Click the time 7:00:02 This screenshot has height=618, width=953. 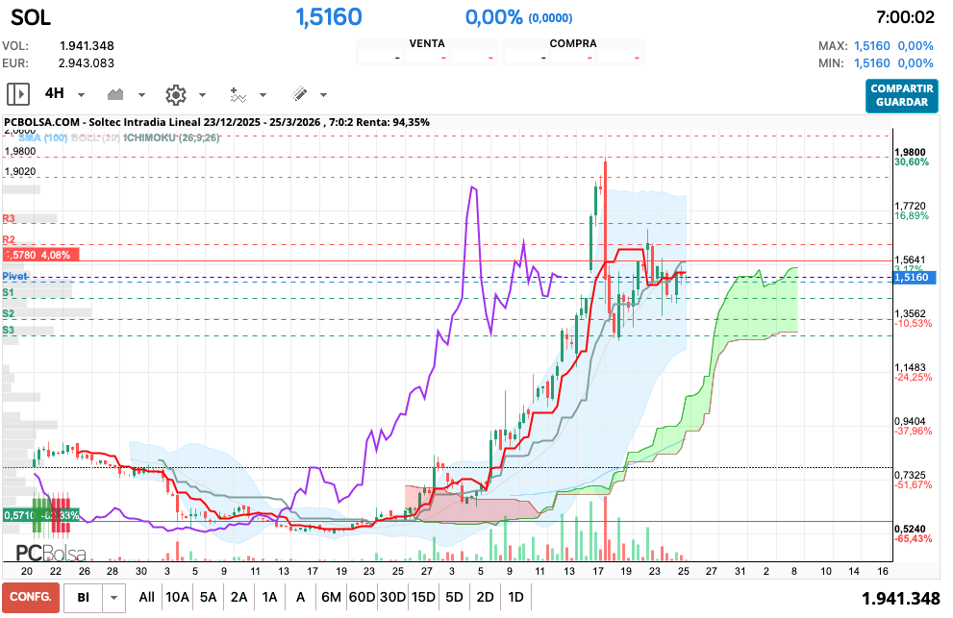905,17
